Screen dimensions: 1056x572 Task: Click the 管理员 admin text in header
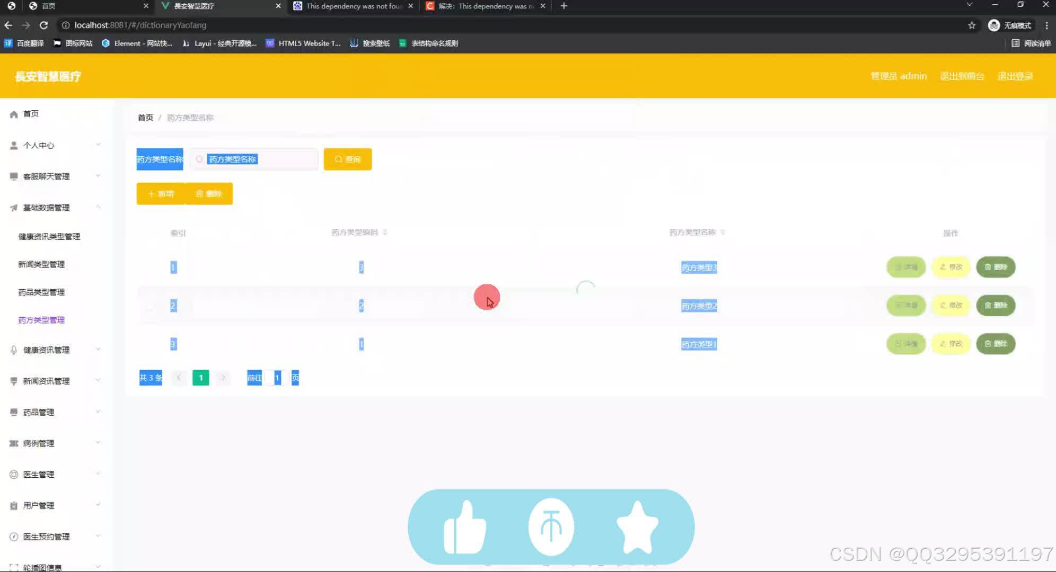pyautogui.click(x=899, y=76)
